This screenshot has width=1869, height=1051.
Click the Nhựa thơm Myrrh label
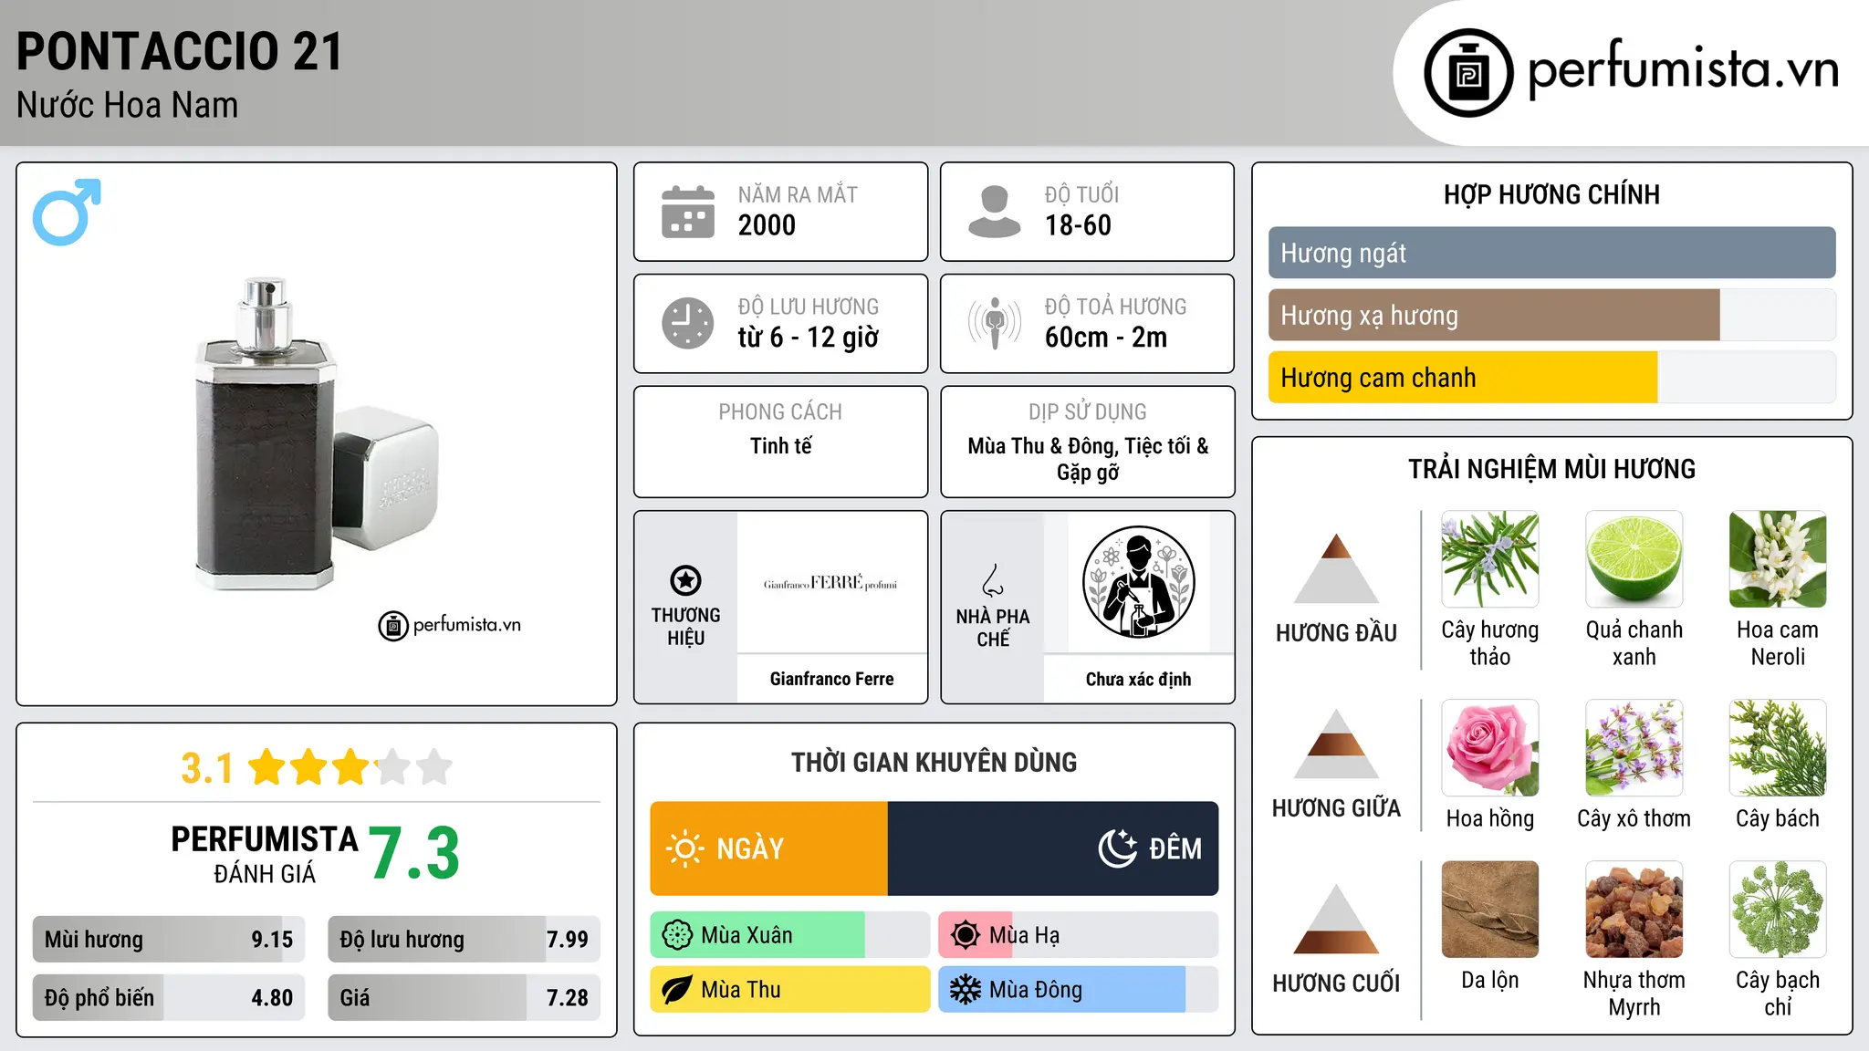(x=1634, y=993)
